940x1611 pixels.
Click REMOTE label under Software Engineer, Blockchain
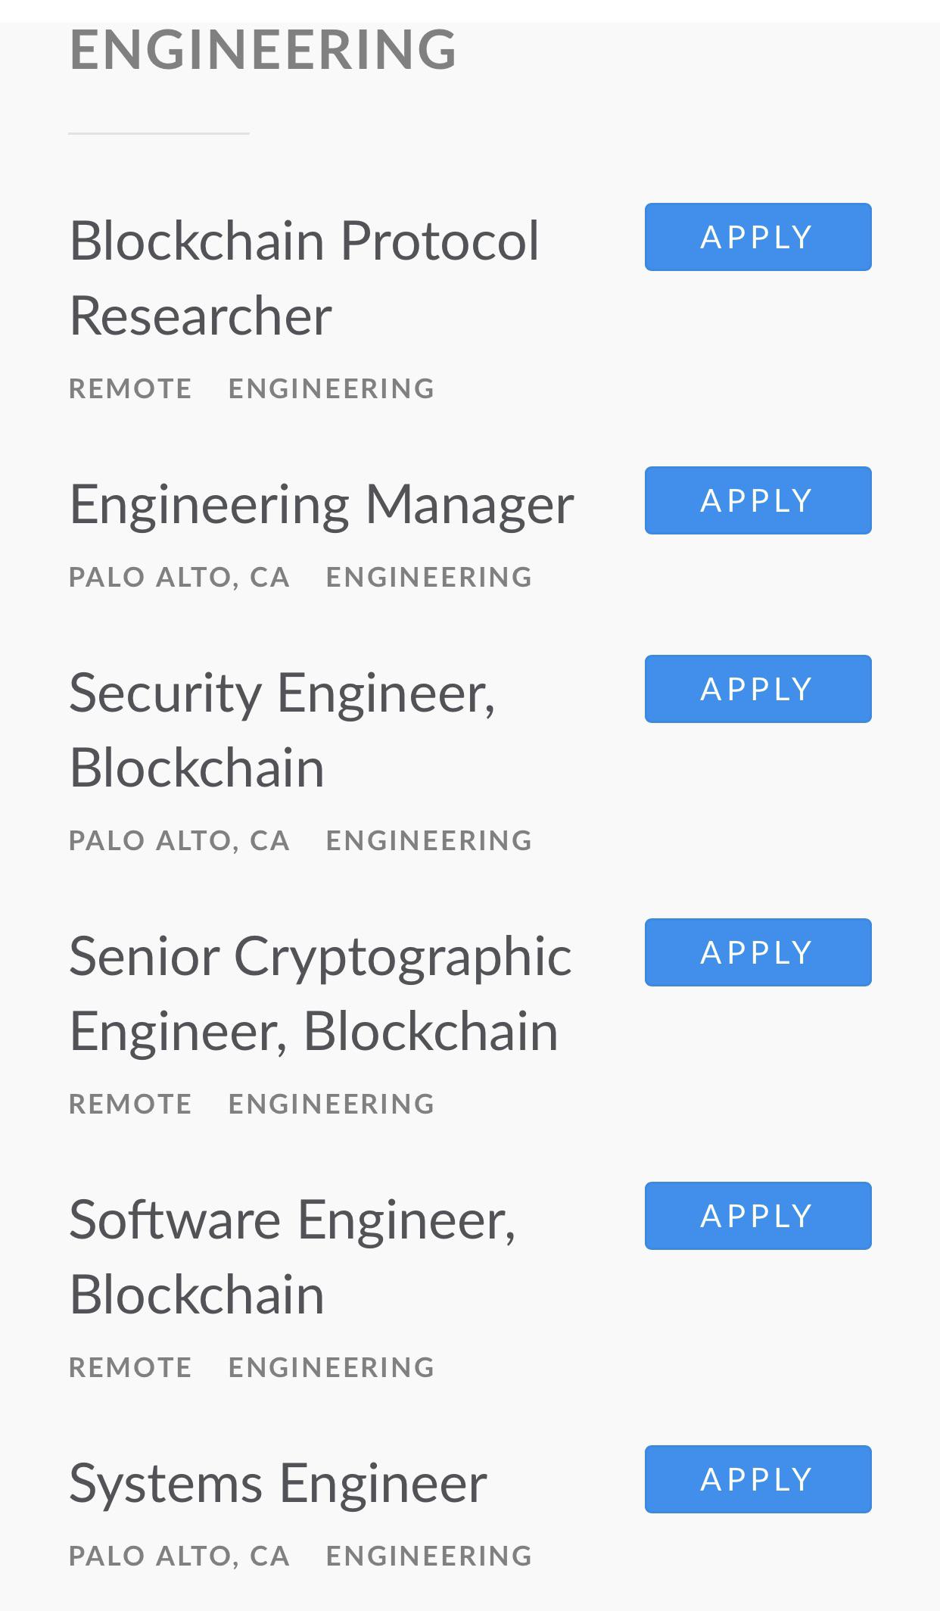tap(130, 1366)
